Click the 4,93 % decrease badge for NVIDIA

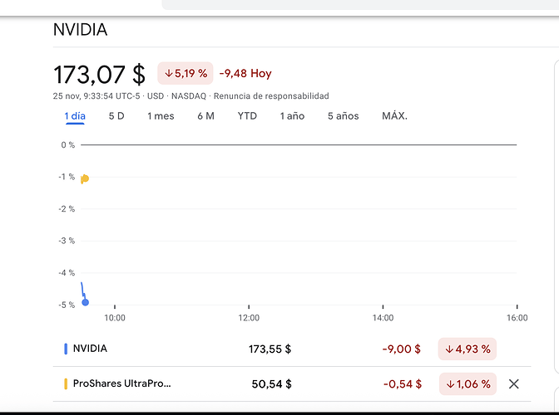[467, 349]
